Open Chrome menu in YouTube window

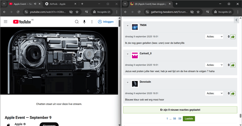[x=117, y=12]
